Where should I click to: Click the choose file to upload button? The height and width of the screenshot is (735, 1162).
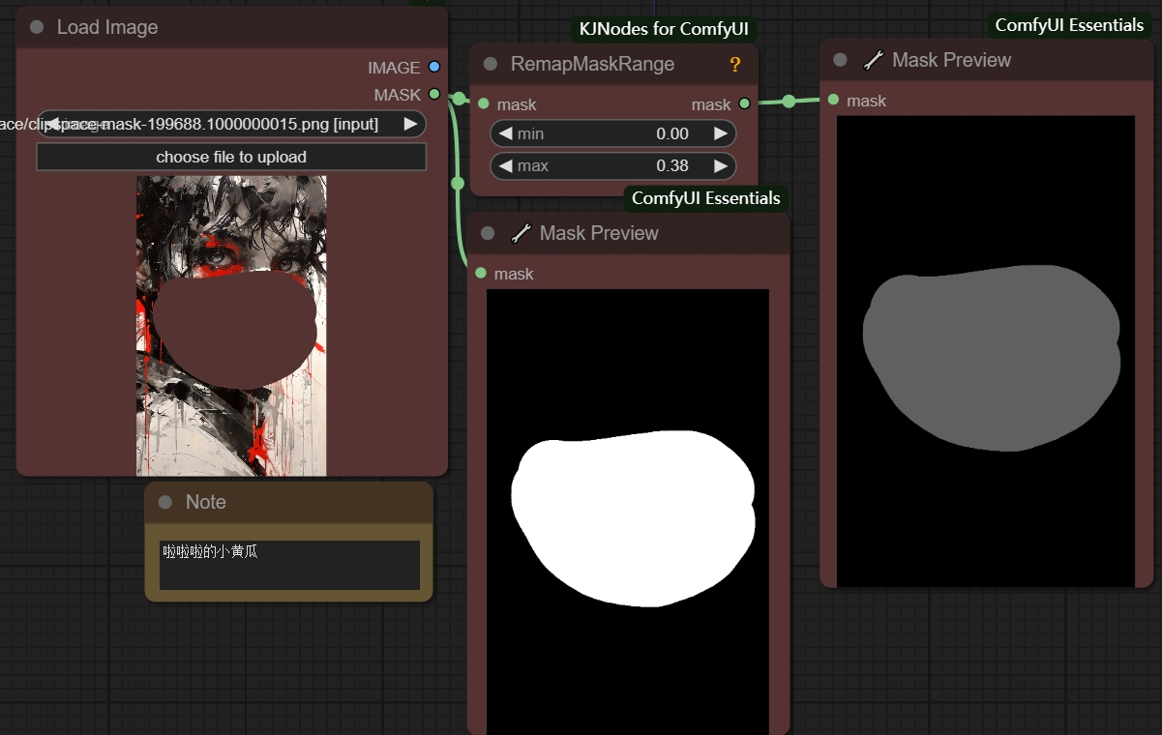pyautogui.click(x=231, y=157)
